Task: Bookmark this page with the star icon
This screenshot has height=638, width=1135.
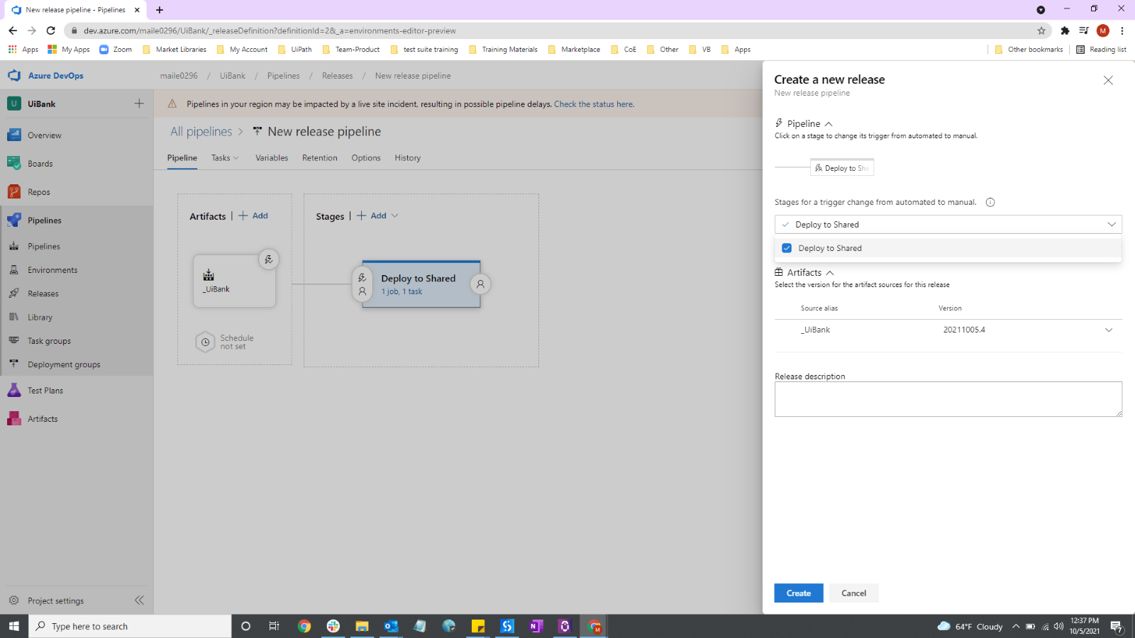Action: 1041,30
